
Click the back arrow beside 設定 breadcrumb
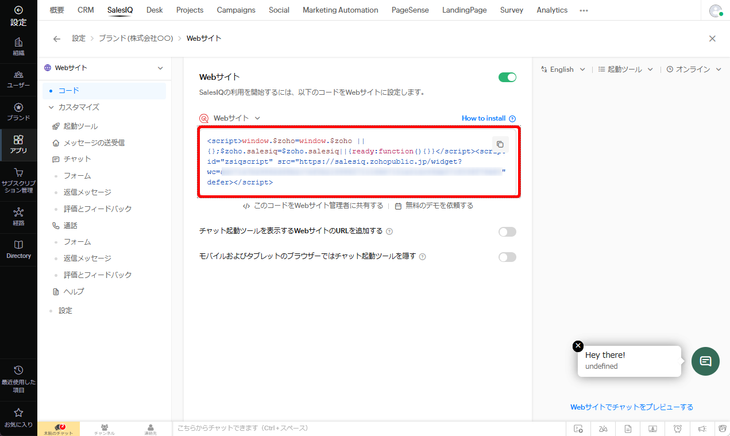tap(56, 38)
